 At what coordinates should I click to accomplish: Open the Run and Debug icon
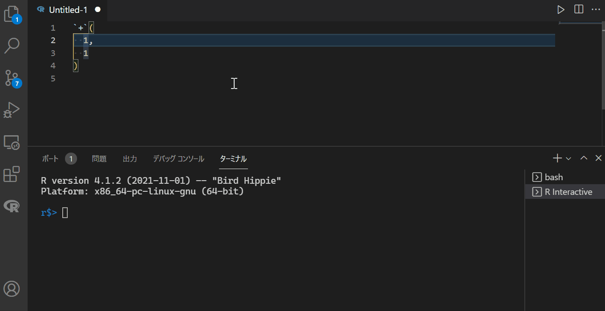coord(12,109)
